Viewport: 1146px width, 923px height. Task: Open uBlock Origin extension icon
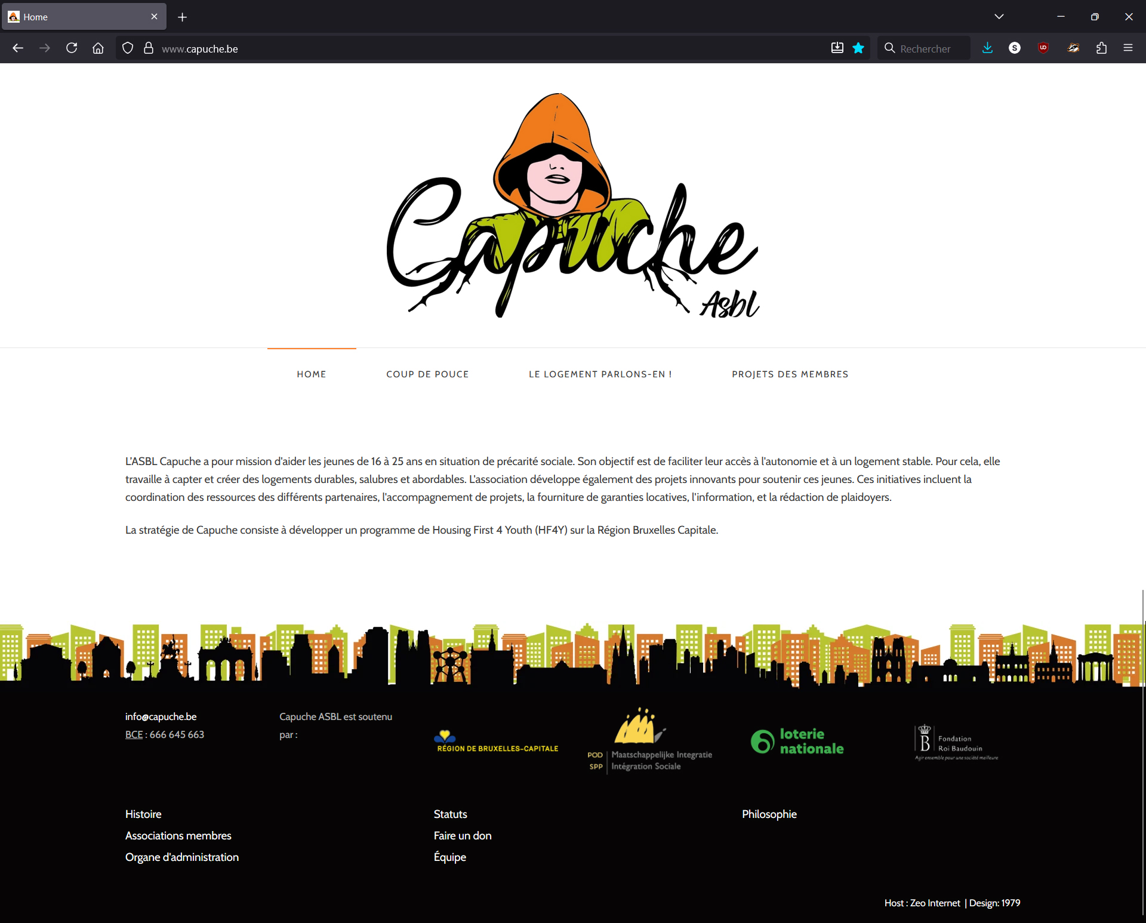tap(1043, 48)
